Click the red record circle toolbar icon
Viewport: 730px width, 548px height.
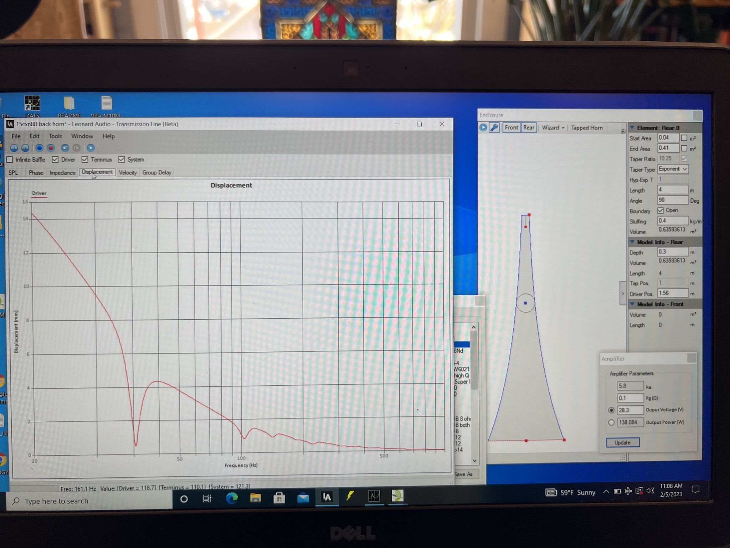click(51, 148)
